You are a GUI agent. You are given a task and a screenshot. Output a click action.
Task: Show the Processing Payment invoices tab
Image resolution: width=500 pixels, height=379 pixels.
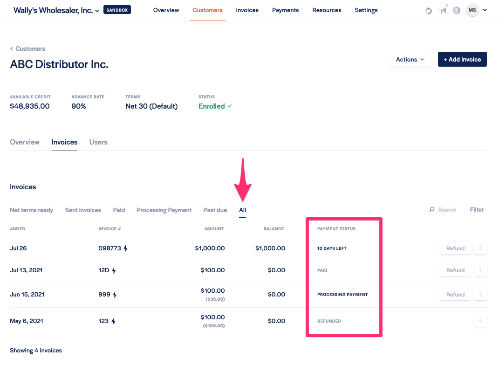[164, 210]
